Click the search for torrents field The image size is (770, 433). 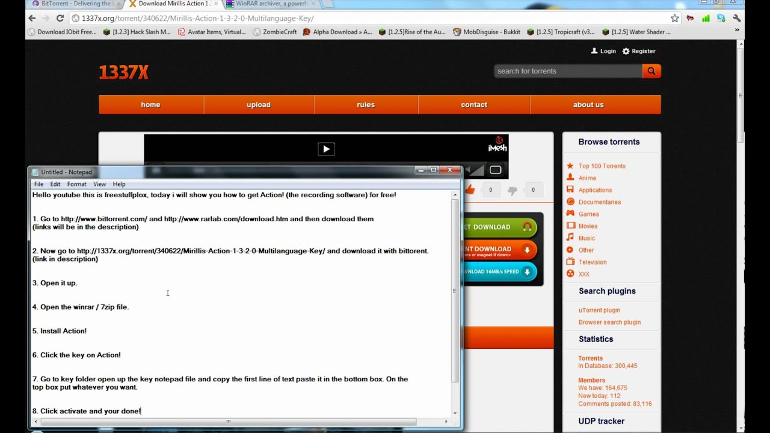coord(568,71)
